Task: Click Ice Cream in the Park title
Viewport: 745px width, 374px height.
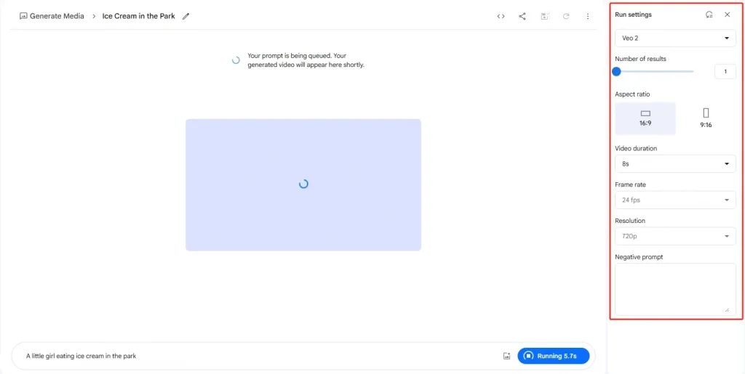Action: click(x=138, y=16)
